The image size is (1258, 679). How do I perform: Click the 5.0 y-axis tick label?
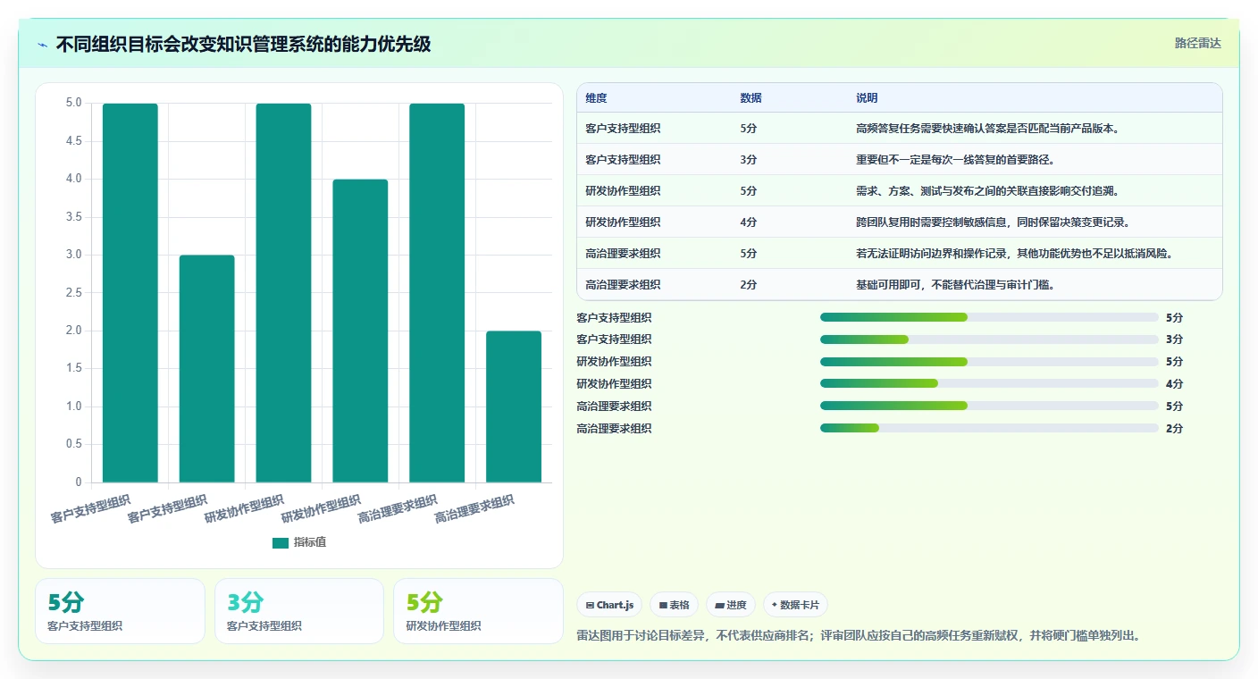73,104
